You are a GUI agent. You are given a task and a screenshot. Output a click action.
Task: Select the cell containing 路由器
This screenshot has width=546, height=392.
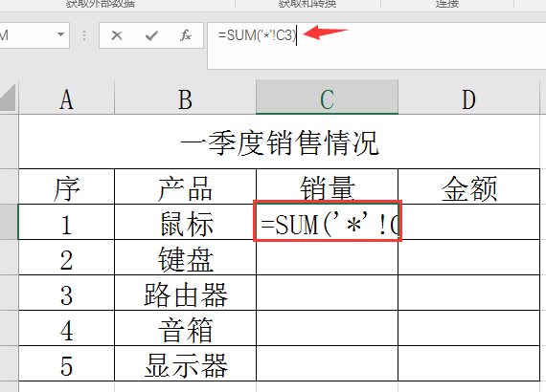coord(185,293)
